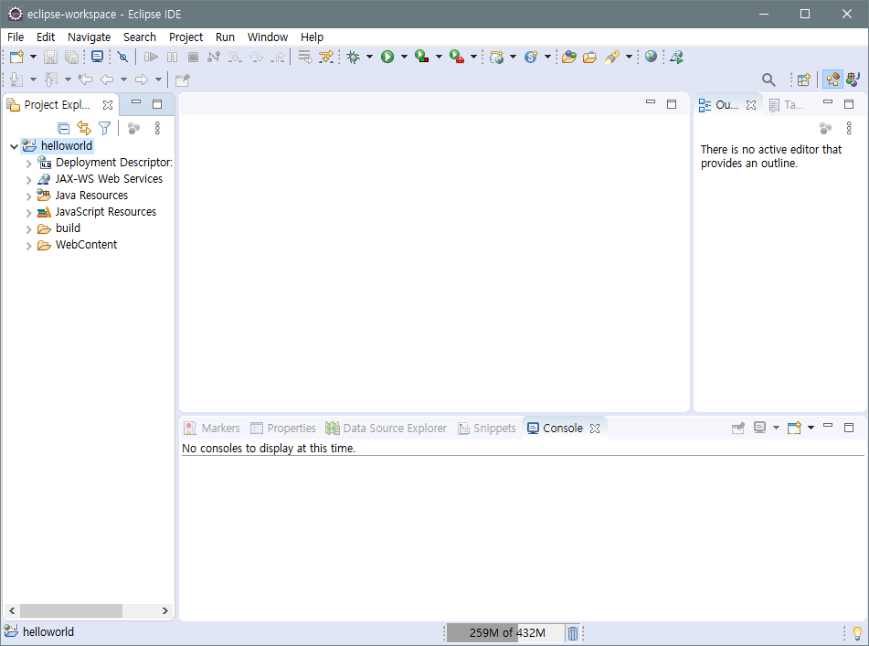Toggle Use Step Filters icon
This screenshot has width=869, height=646.
pyautogui.click(x=326, y=57)
